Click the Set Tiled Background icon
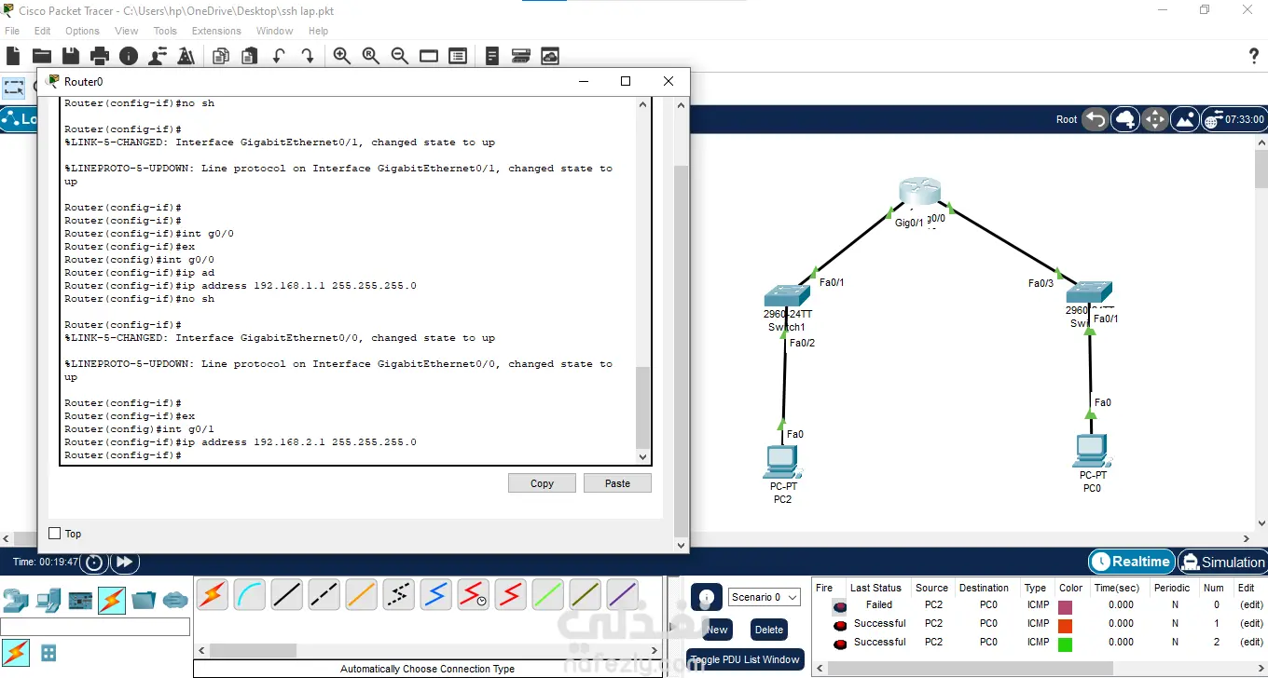 coord(1185,119)
